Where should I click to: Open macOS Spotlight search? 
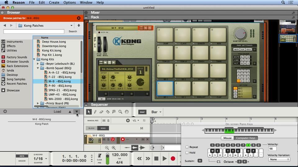click(x=283, y=2)
